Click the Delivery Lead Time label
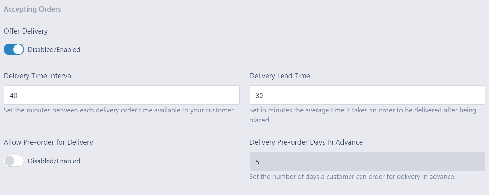Viewport: 489px width, 195px height. (x=279, y=76)
